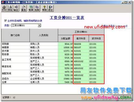Click the 采购人员 personnel category cell

(x=44, y=44)
